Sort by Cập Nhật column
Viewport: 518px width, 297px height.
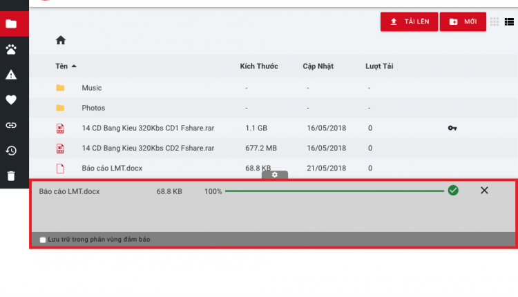[318, 66]
